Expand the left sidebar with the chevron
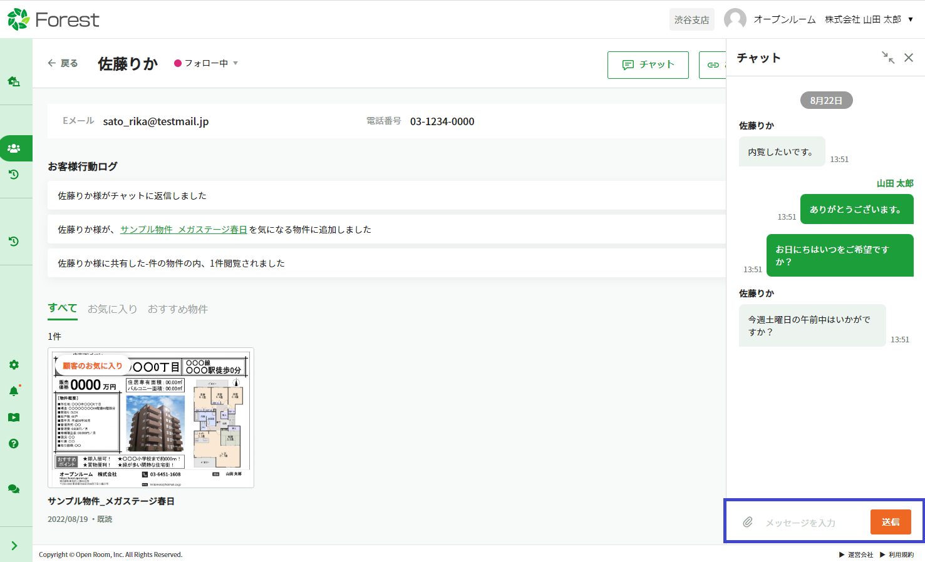The width and height of the screenshot is (925, 562). coord(14,546)
